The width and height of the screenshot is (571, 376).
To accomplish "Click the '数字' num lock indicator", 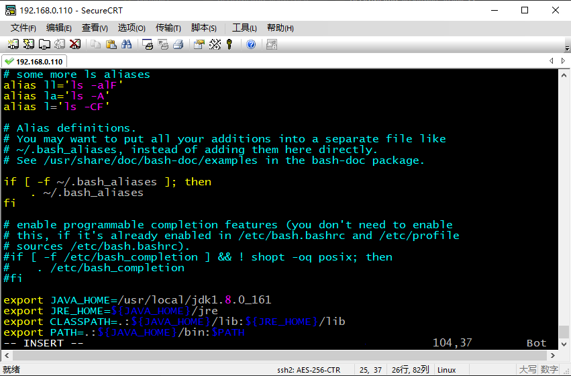I will point(550,370).
